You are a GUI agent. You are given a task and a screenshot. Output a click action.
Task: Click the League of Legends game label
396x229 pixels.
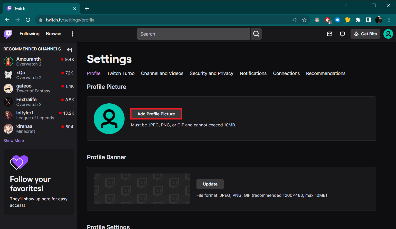35,118
